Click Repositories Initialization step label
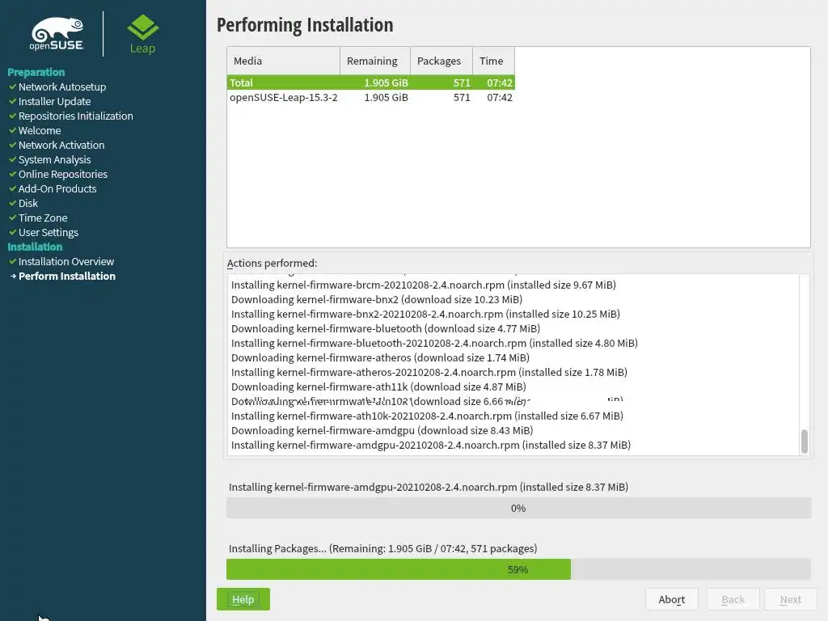This screenshot has height=621, width=828. click(75, 116)
